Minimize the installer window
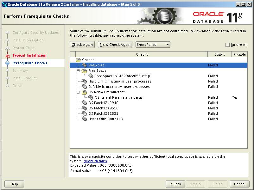 [238, 4]
